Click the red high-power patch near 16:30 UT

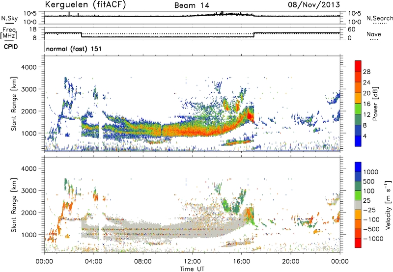click(x=250, y=116)
